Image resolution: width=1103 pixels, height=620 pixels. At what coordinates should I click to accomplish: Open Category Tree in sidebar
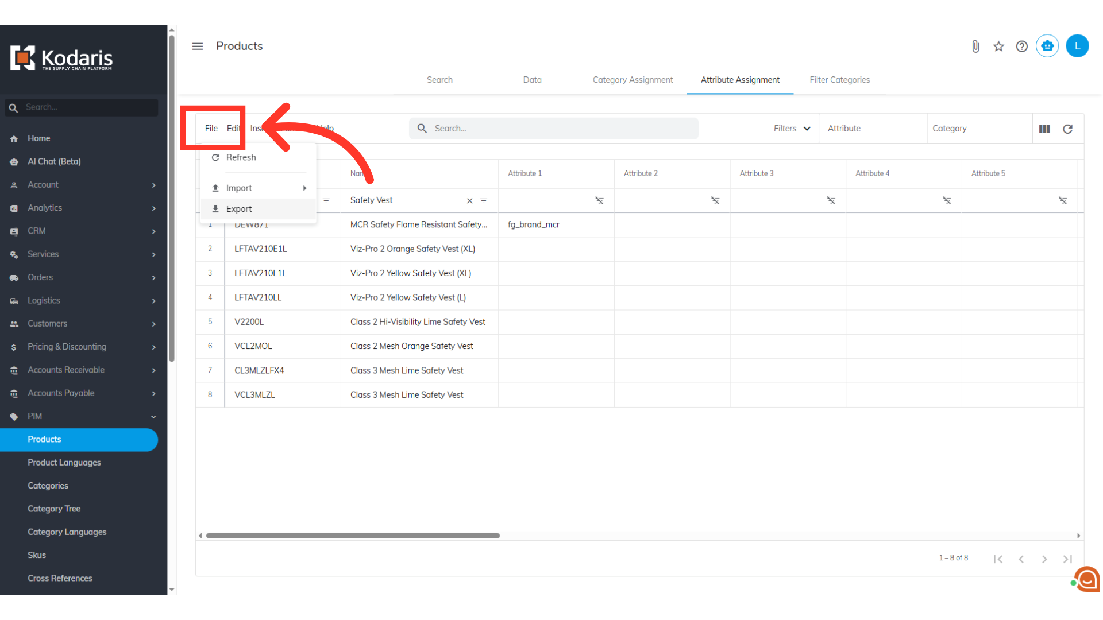(54, 509)
